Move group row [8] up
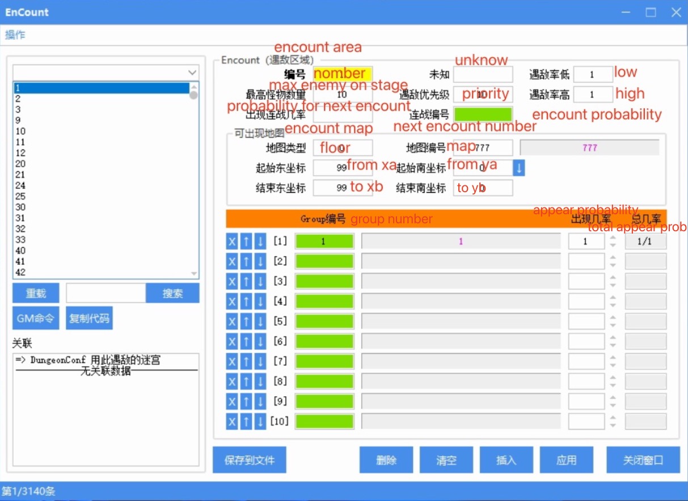Image resolution: width=688 pixels, height=501 pixels. (x=246, y=381)
